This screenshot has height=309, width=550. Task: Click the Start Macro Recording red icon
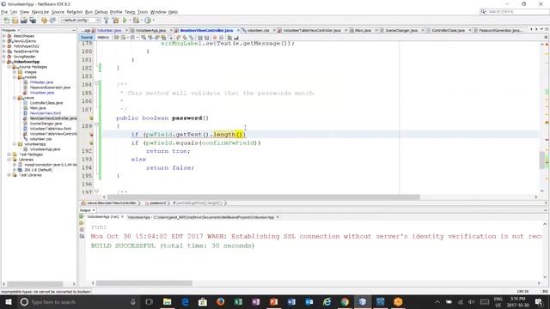point(215,38)
